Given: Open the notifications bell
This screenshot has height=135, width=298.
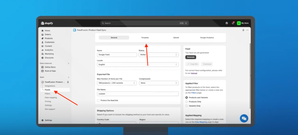Looking at the screenshot, I should (233, 23).
